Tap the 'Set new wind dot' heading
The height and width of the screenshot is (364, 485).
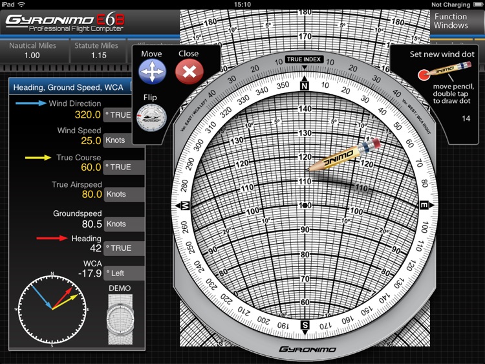point(442,54)
